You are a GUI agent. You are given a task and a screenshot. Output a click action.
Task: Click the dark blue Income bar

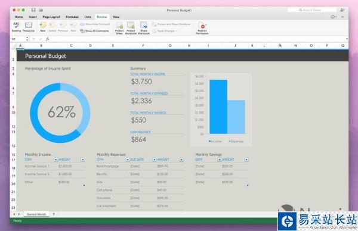218,107
